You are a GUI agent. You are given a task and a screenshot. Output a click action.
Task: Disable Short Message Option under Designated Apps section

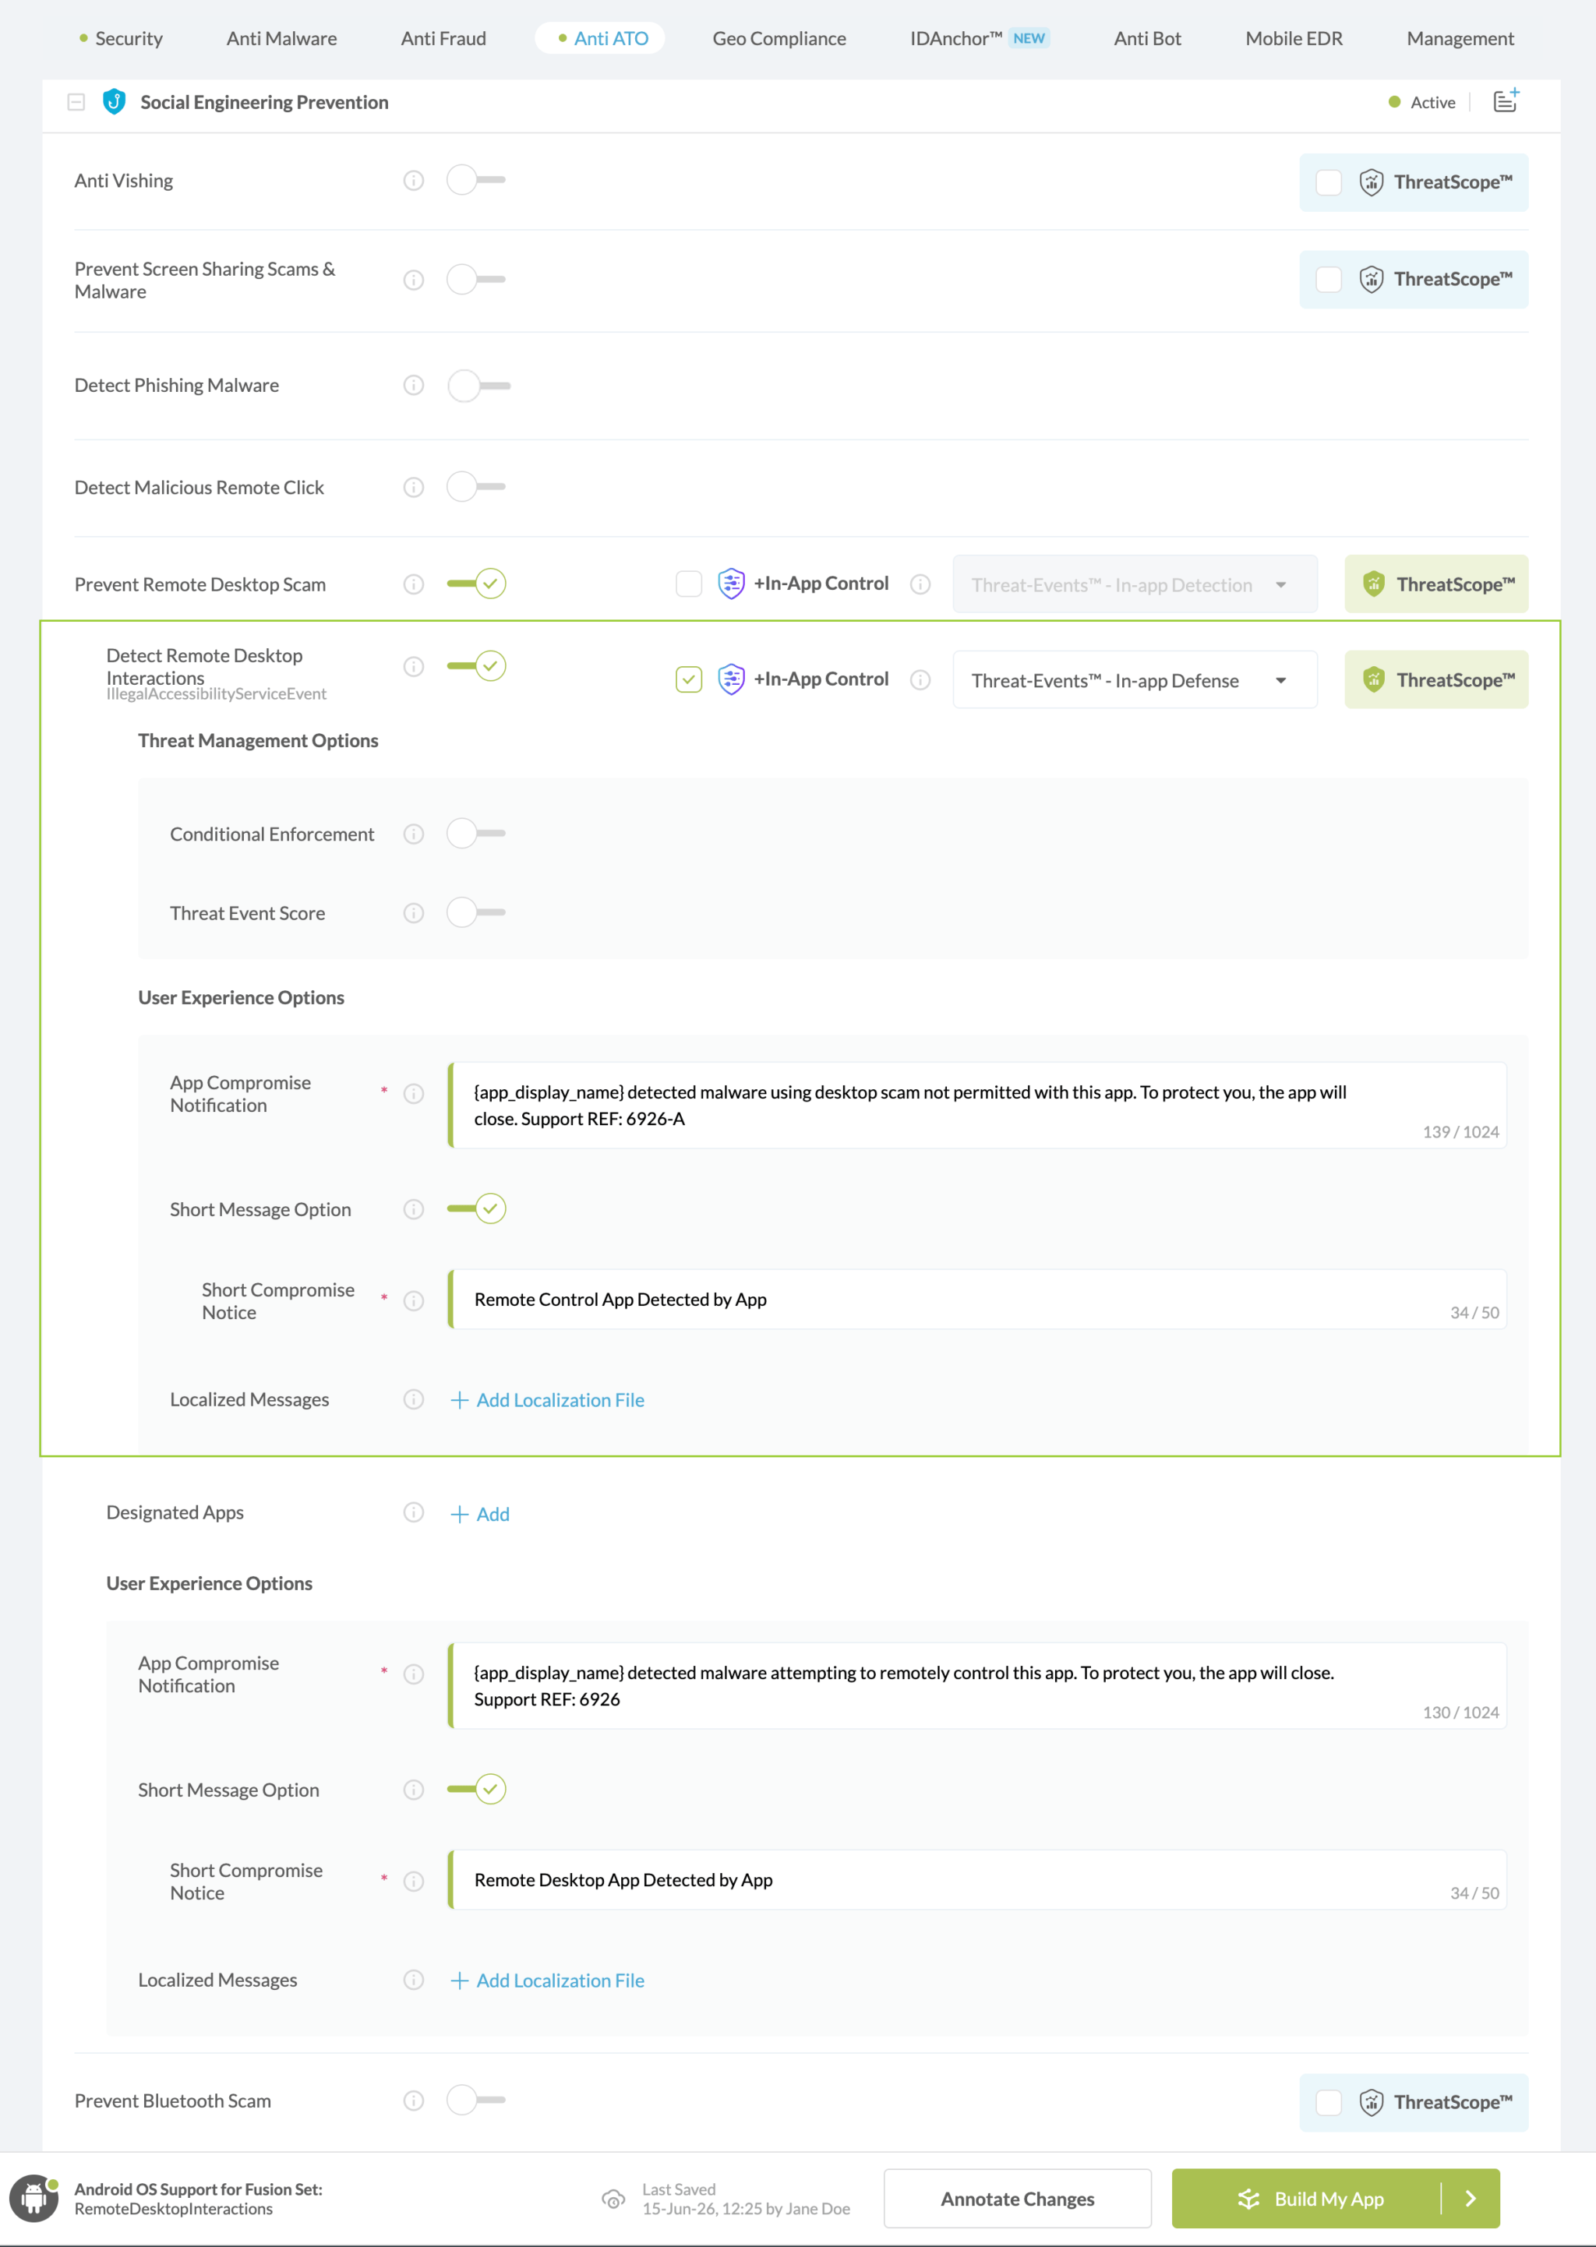(x=475, y=1789)
